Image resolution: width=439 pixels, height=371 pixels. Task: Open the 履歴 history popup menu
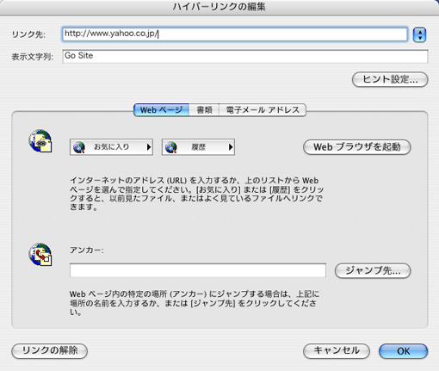(x=198, y=147)
